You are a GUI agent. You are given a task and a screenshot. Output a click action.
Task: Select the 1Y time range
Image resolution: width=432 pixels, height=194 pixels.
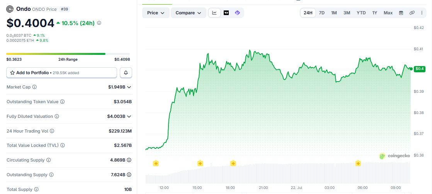375,13
